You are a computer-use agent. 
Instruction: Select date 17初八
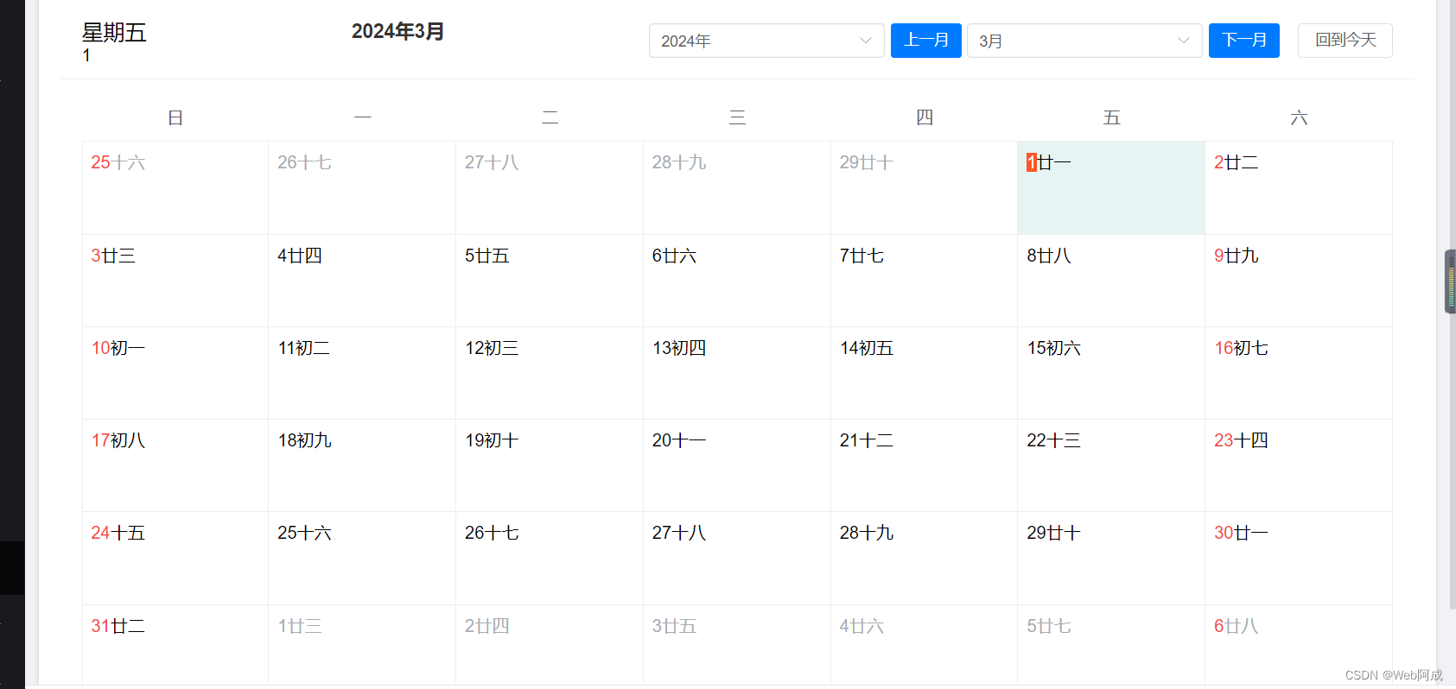pyautogui.click(x=175, y=465)
